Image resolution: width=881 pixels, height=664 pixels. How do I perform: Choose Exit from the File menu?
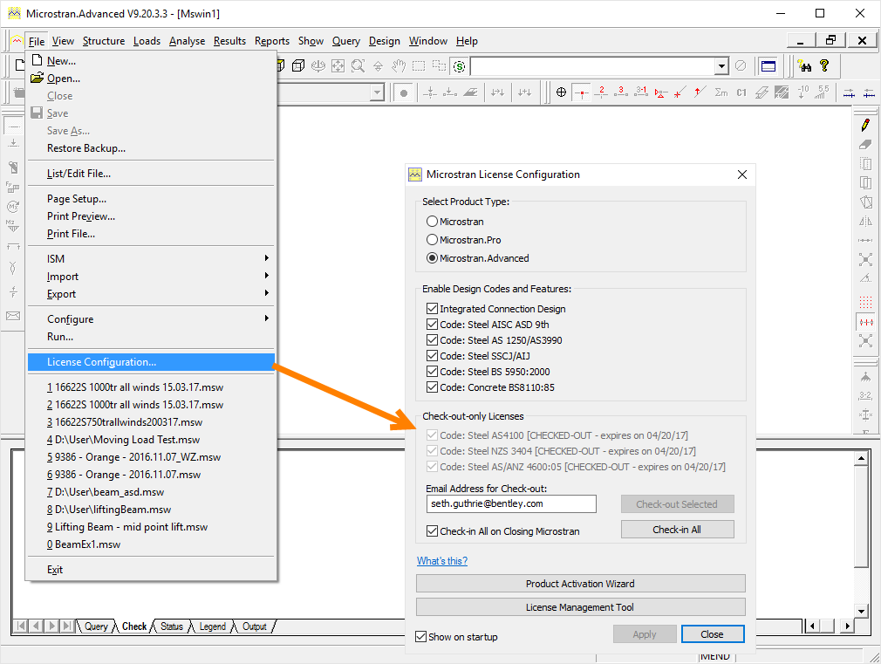[151, 570]
